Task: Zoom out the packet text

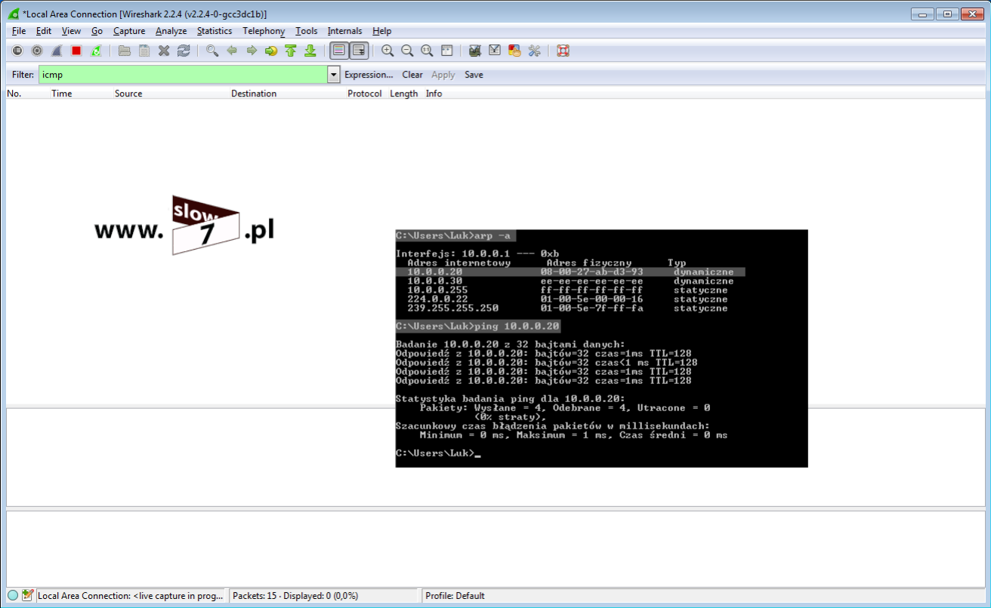Action: [407, 51]
